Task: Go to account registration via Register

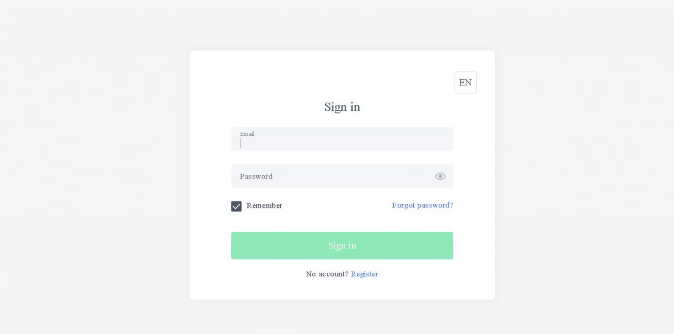Action: click(x=365, y=274)
